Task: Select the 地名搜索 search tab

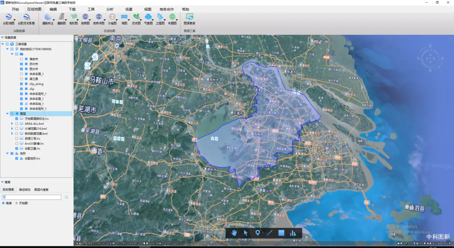Action: coord(8,190)
